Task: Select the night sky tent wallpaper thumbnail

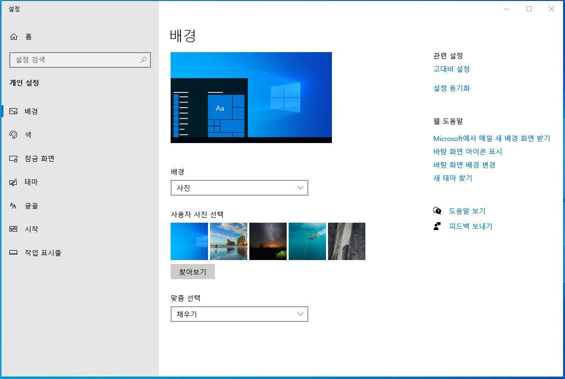Action: tap(268, 241)
